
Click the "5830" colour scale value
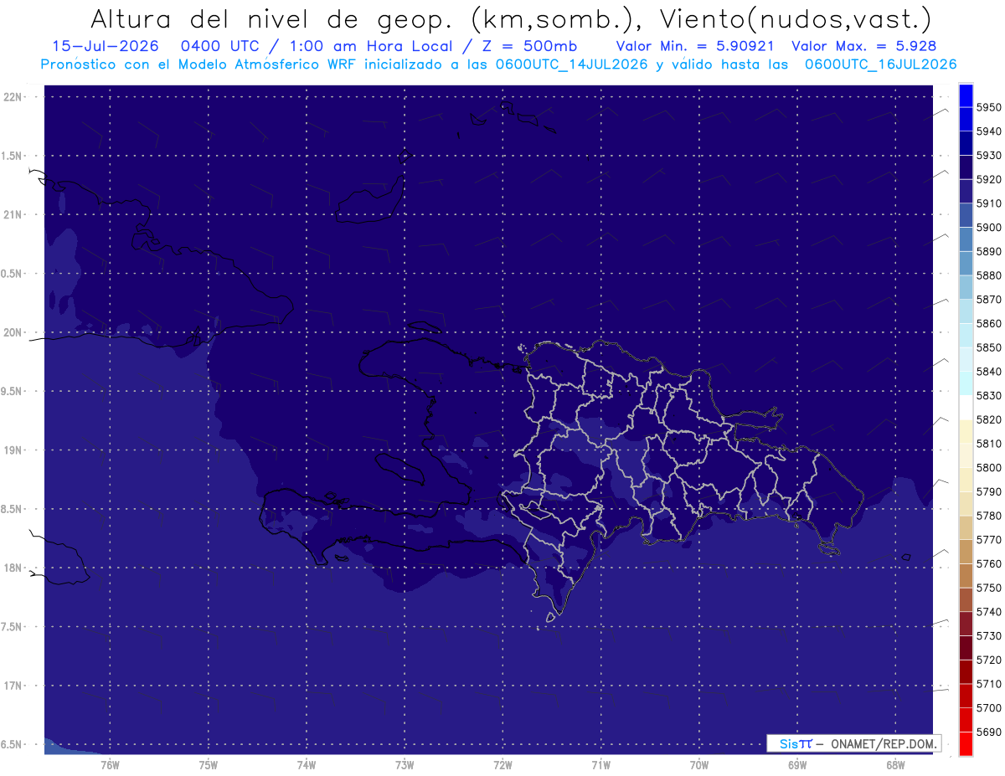tap(989, 395)
